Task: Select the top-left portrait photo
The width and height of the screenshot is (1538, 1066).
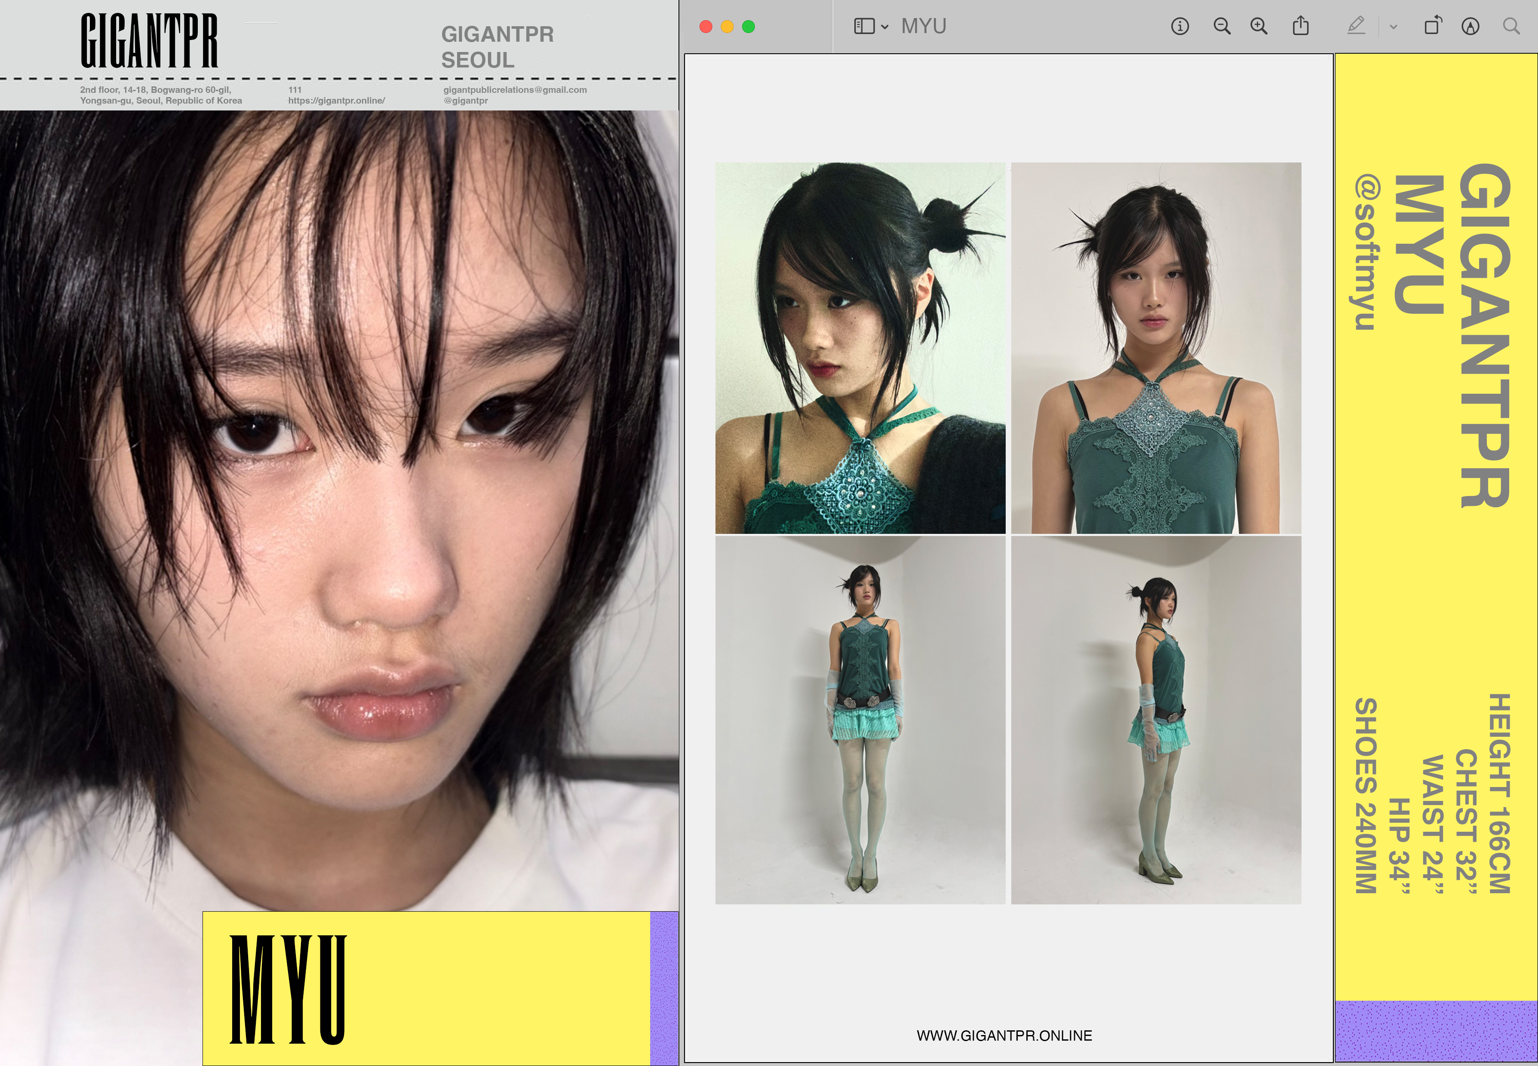Action: coord(860,348)
